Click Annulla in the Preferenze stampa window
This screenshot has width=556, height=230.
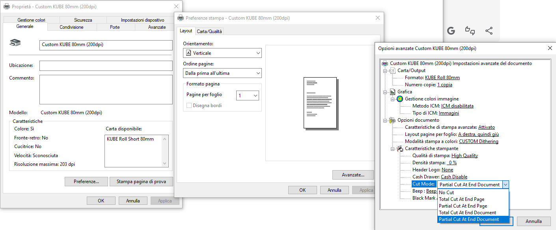[334, 190]
